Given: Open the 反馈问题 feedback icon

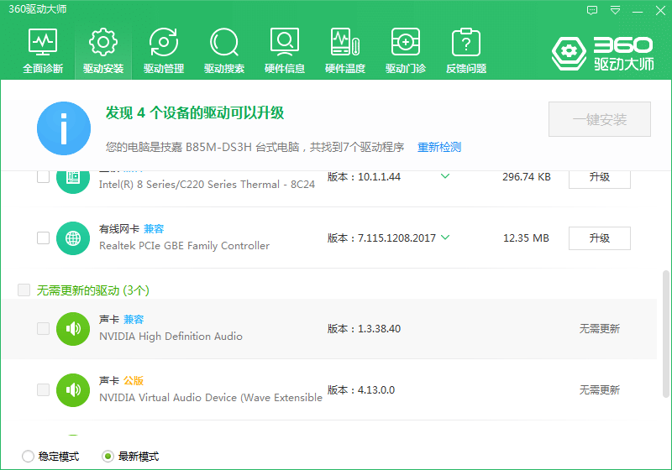Looking at the screenshot, I should [466, 50].
